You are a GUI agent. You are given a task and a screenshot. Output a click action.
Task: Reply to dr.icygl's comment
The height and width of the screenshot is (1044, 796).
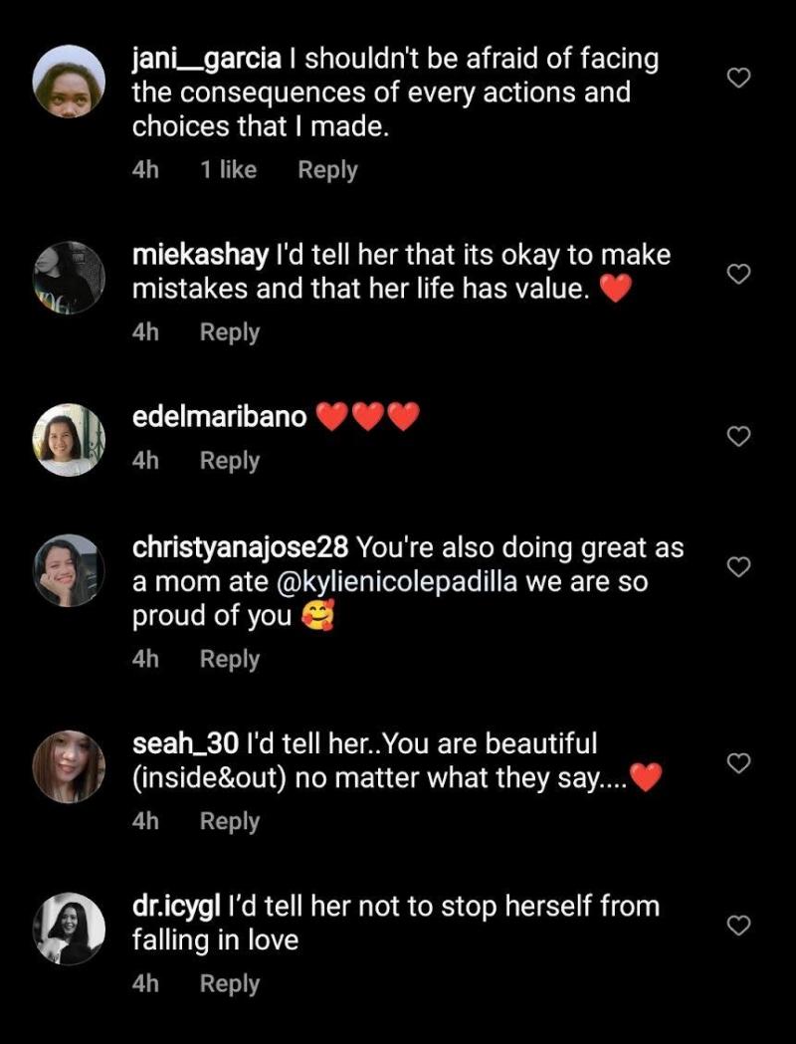tap(230, 983)
